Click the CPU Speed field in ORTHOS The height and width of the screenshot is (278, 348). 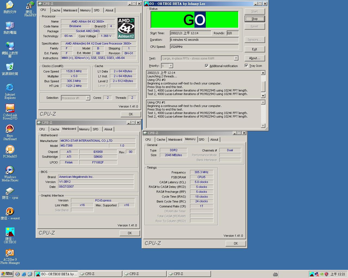204,47
